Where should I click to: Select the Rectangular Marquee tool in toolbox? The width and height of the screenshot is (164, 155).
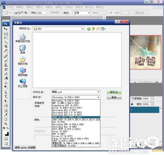tap(6, 33)
